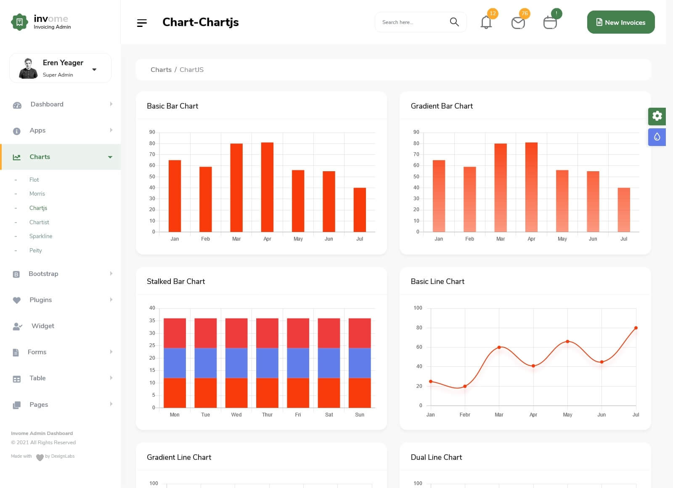Expand the Eren Yeager profile dropdown

(x=94, y=69)
